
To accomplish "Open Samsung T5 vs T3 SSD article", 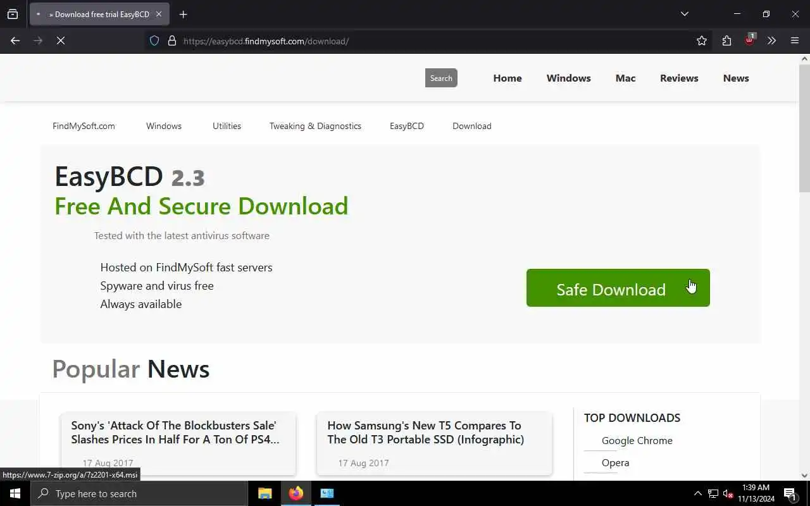I will tap(425, 433).
